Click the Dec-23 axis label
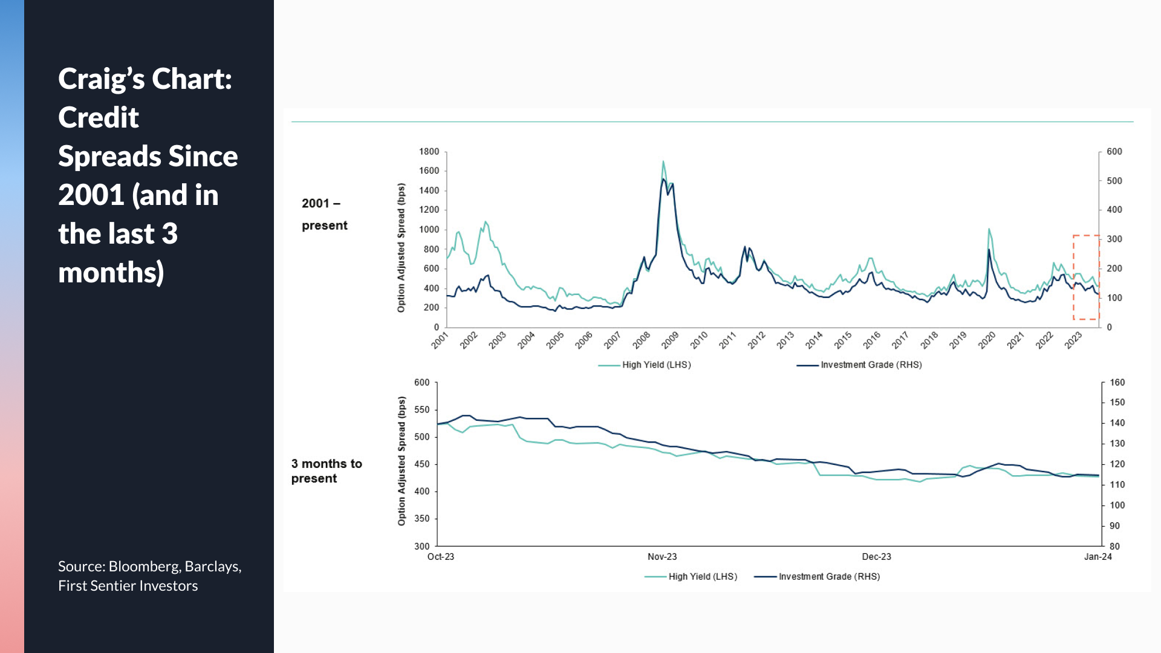This screenshot has width=1161, height=653. (876, 556)
